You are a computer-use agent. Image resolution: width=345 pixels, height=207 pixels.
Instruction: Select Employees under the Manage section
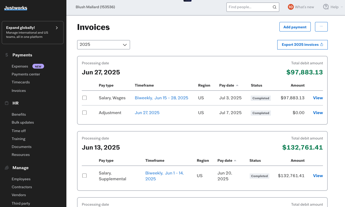click(x=21, y=179)
